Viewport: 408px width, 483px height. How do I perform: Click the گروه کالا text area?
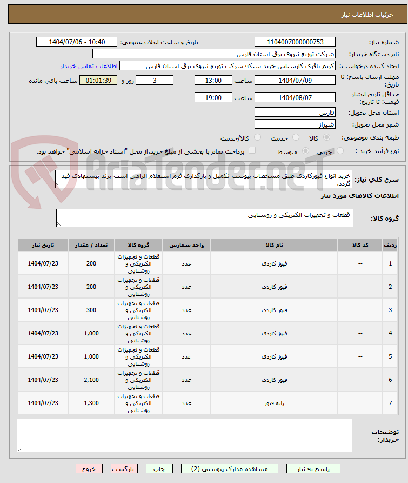point(205,218)
